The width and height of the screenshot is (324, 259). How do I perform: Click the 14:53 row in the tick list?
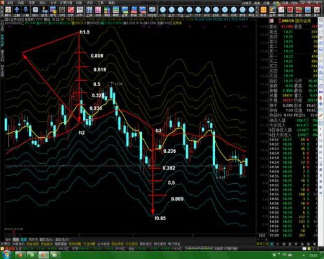(293, 149)
